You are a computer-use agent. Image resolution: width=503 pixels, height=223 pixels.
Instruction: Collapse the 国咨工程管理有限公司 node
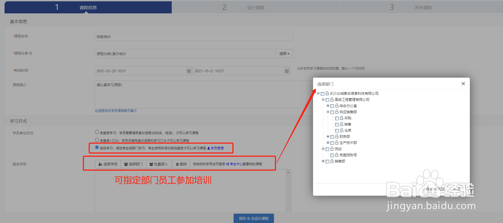[x=323, y=100]
